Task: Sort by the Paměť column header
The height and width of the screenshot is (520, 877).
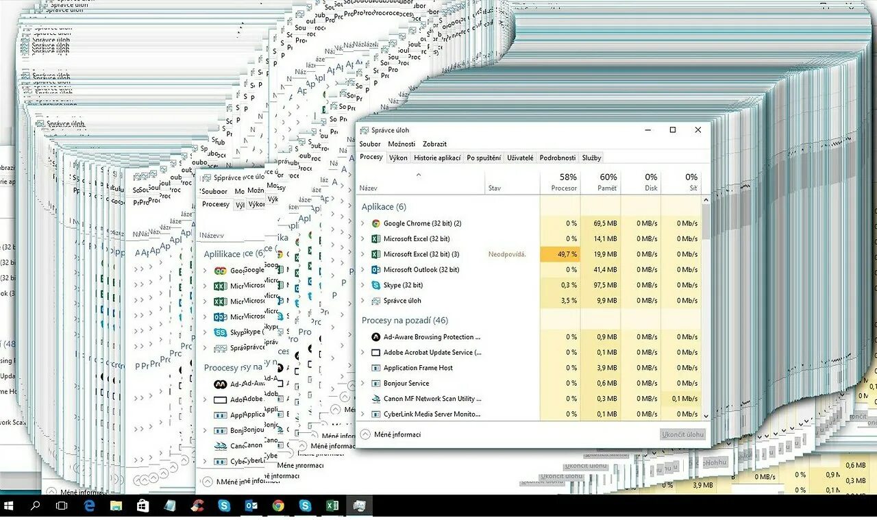Action: [x=601, y=182]
